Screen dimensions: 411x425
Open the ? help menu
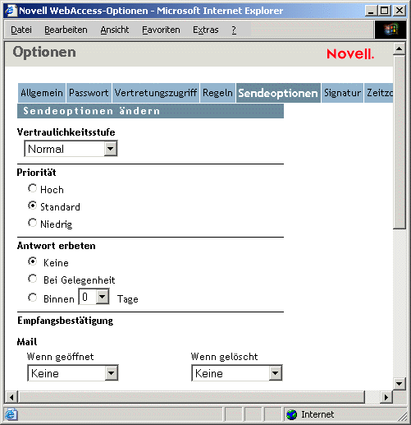click(234, 30)
